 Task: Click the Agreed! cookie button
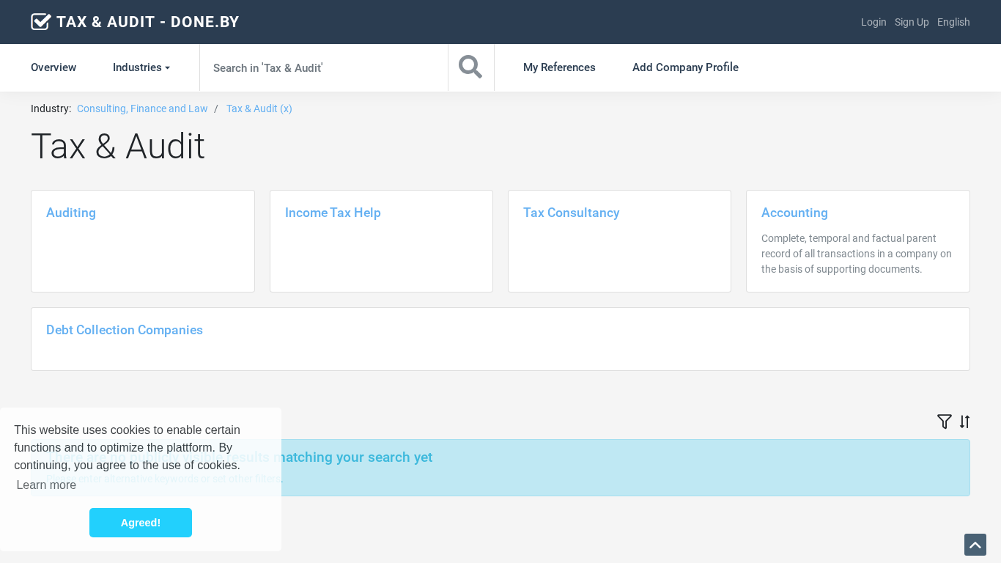[x=141, y=523]
